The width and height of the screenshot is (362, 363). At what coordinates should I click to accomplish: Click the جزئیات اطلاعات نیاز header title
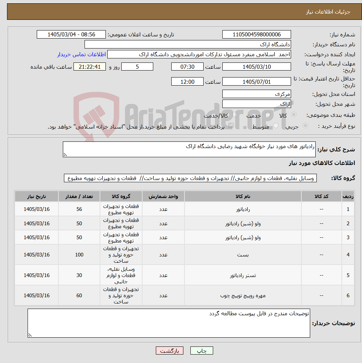(328, 12)
